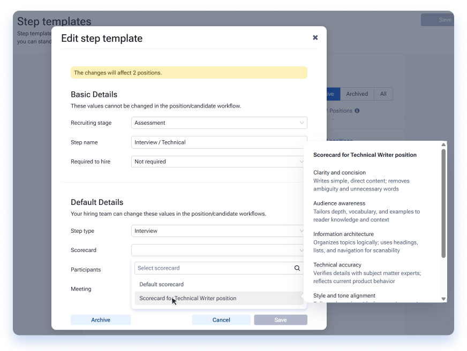Viewport: 467px width, 351px height.
Task: Click the page Save button behind dialog
Action: tap(438, 20)
